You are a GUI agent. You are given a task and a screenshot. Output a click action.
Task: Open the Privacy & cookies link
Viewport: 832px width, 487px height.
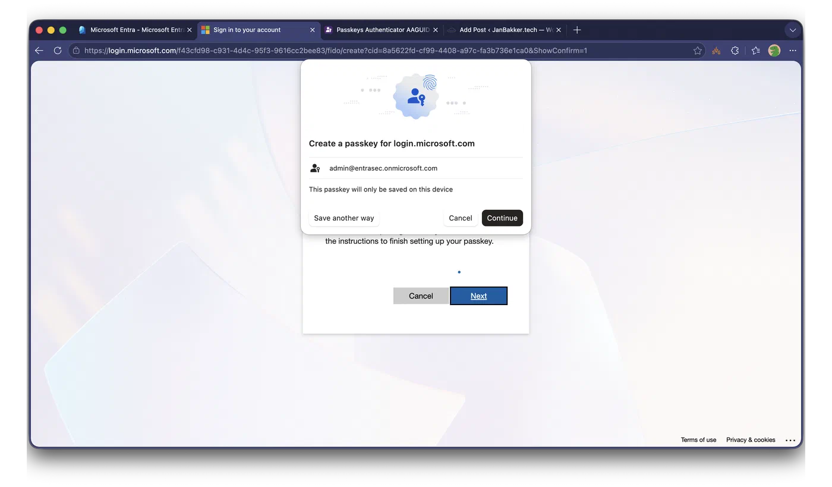coord(751,440)
